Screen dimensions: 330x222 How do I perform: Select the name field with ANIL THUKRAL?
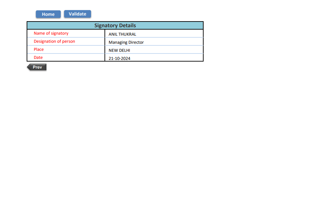tap(154, 34)
